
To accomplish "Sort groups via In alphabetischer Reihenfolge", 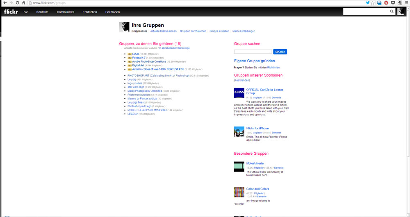I will pos(175,48).
